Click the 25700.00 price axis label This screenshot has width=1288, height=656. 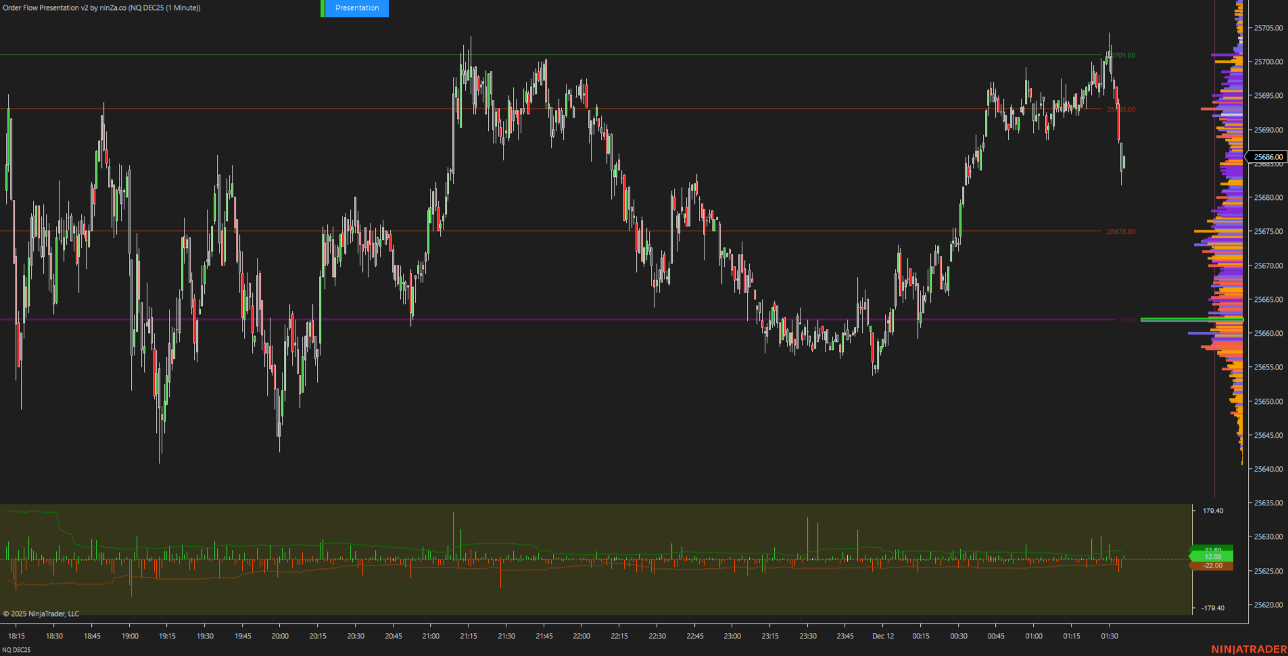click(x=1268, y=62)
